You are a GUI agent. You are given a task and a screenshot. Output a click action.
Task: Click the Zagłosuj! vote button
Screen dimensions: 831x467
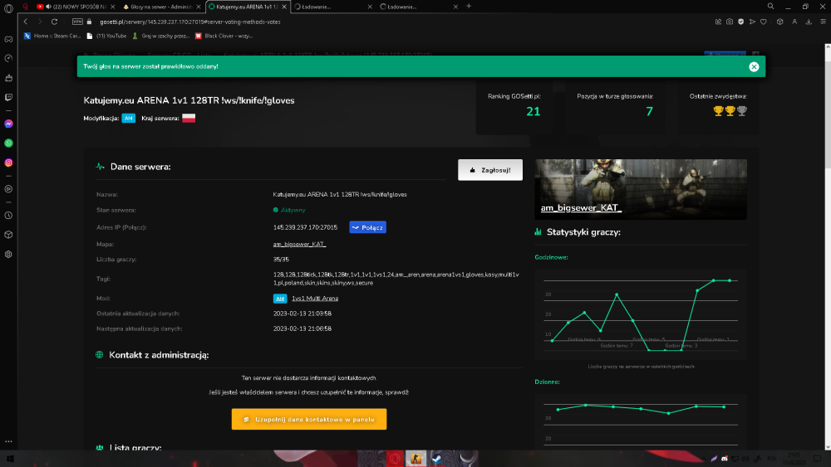pos(490,170)
